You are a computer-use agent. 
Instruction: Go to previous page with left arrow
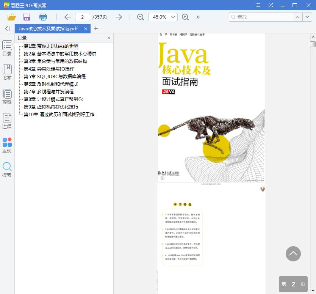(67, 17)
